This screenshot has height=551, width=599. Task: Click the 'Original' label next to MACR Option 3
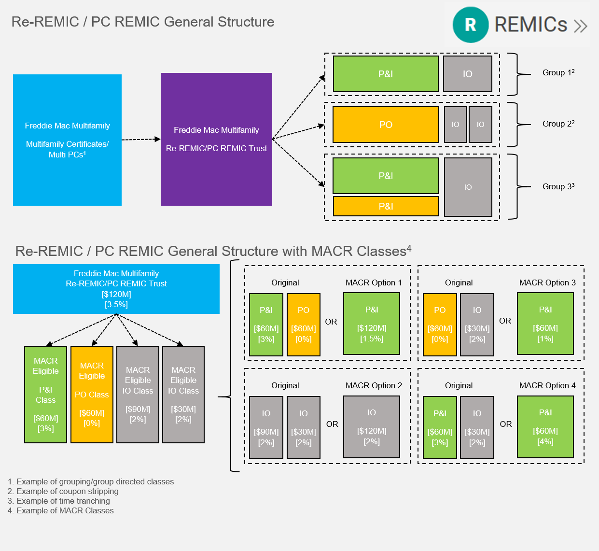tap(459, 283)
